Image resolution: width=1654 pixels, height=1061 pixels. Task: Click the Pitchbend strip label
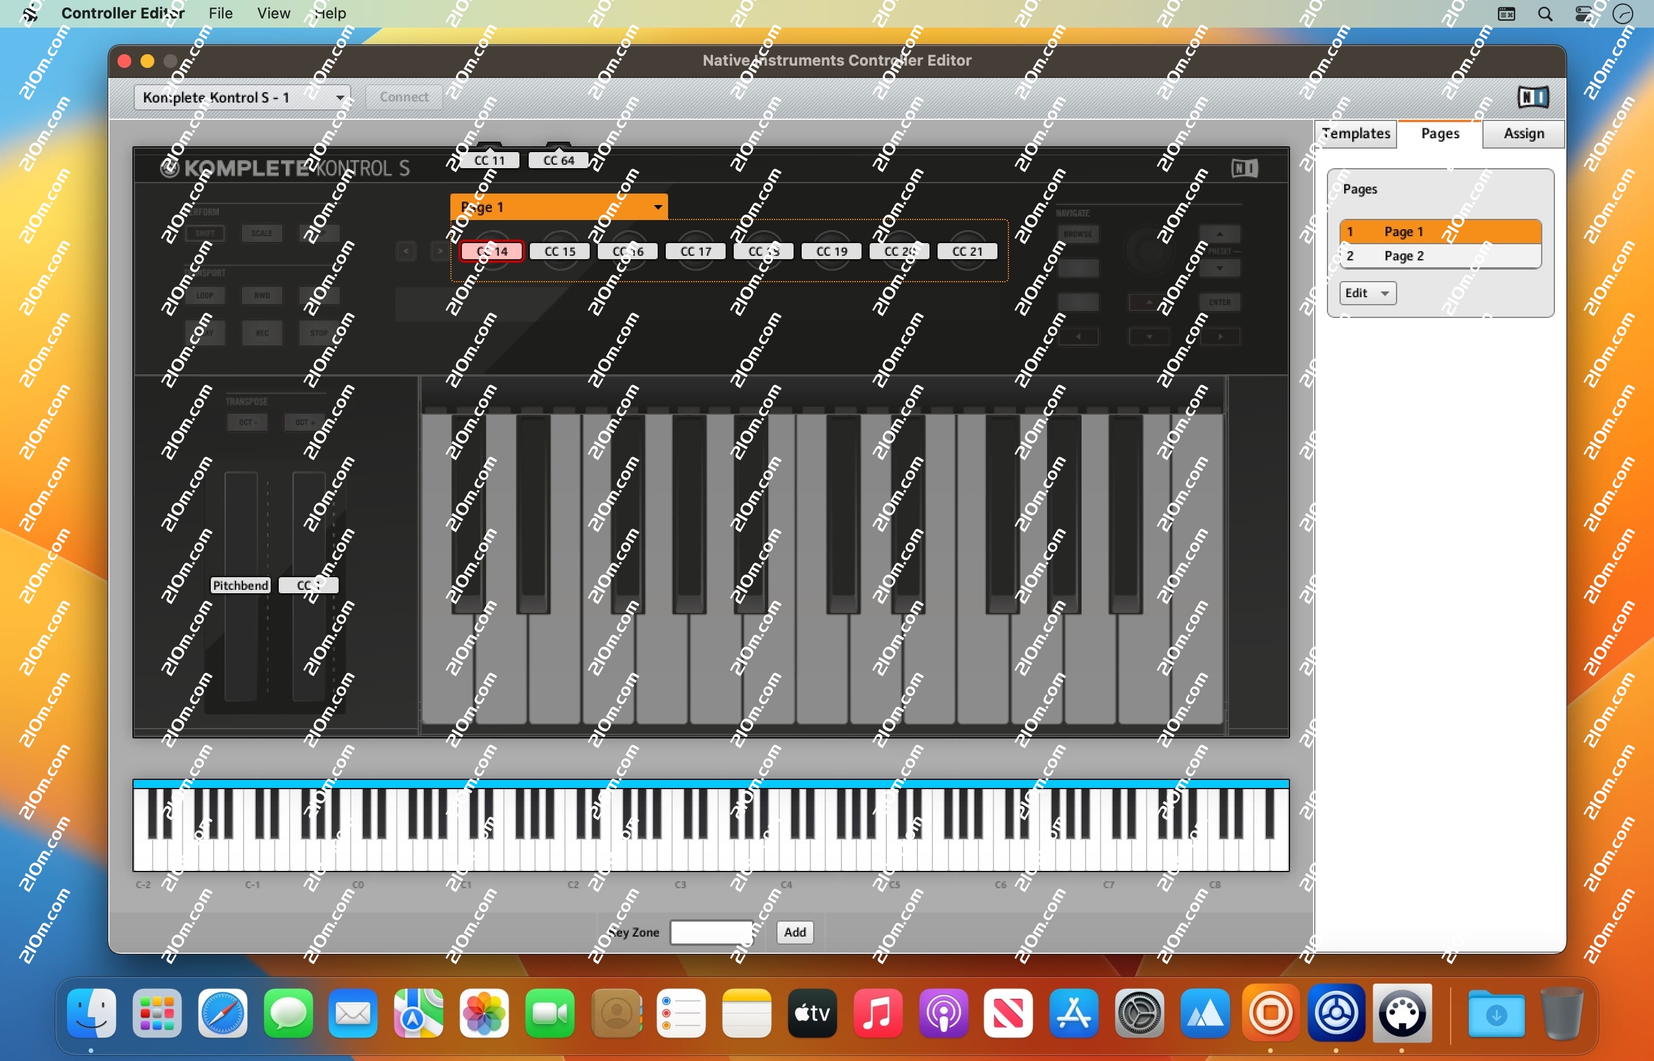coord(240,586)
